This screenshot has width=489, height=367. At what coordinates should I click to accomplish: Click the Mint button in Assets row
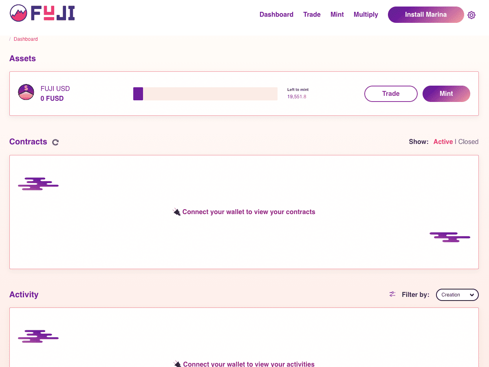coord(446,94)
